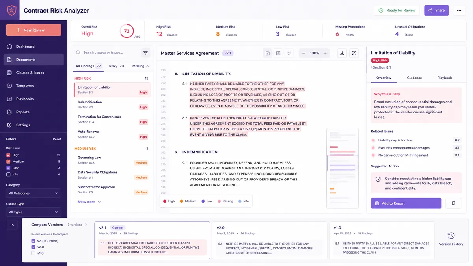Switch to the Missing findings tab
This screenshot has width=473, height=266.
tap(140, 66)
